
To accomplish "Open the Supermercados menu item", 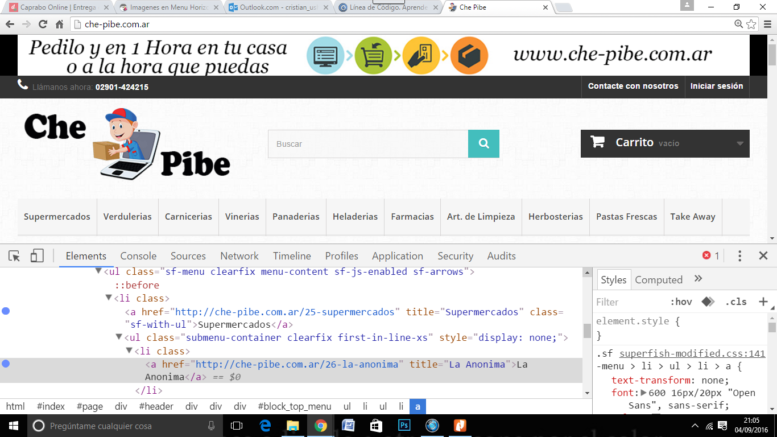I will [57, 217].
